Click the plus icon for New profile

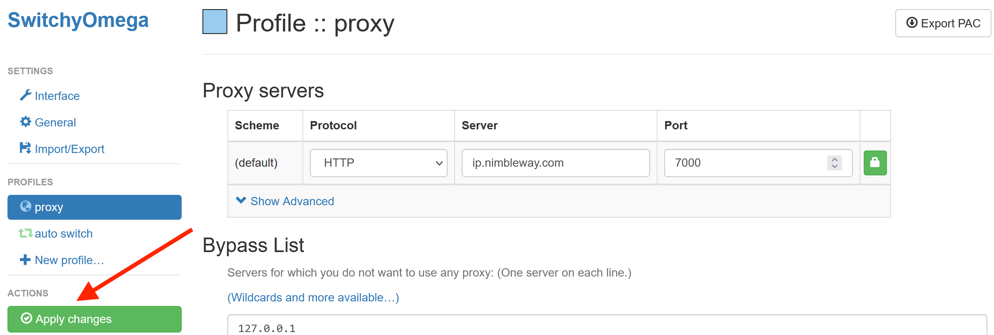tap(25, 260)
